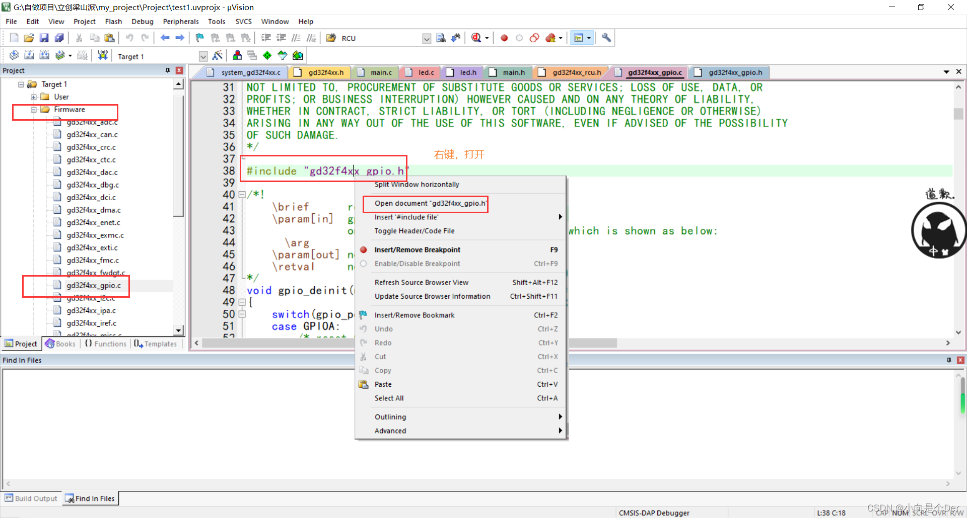Viewport: 967px width, 518px height.
Task: Open Options for Target with the magic wand icon
Action: coord(218,55)
